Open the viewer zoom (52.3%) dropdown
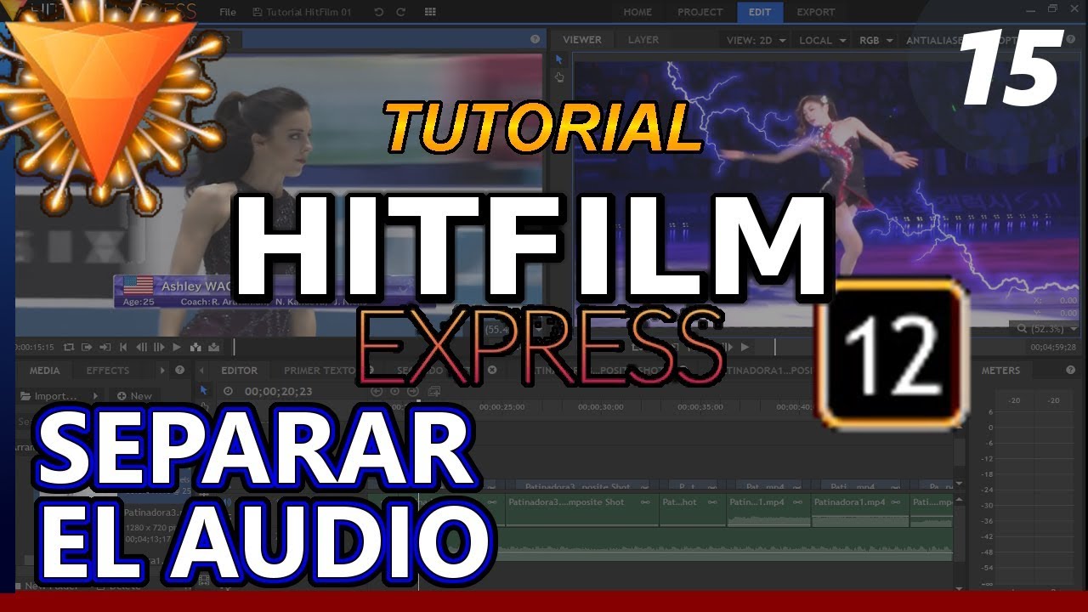Screen dimensions: 1088x612 pyautogui.click(x=1047, y=328)
